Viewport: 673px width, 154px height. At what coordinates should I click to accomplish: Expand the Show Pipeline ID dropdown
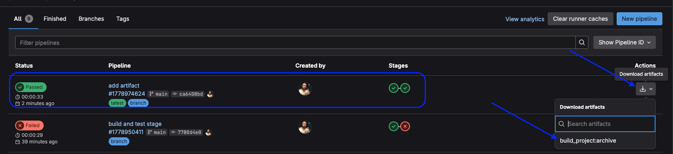(x=624, y=42)
